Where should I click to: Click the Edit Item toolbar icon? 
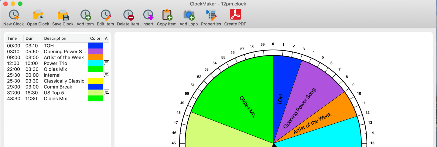pyautogui.click(x=105, y=15)
